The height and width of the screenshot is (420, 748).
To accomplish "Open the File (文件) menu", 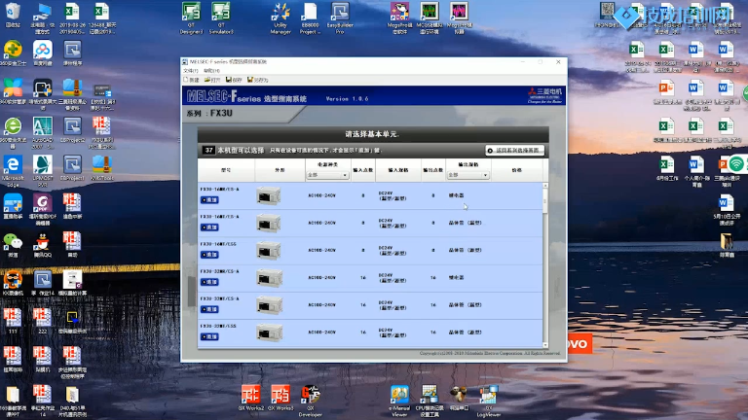I will (190, 70).
